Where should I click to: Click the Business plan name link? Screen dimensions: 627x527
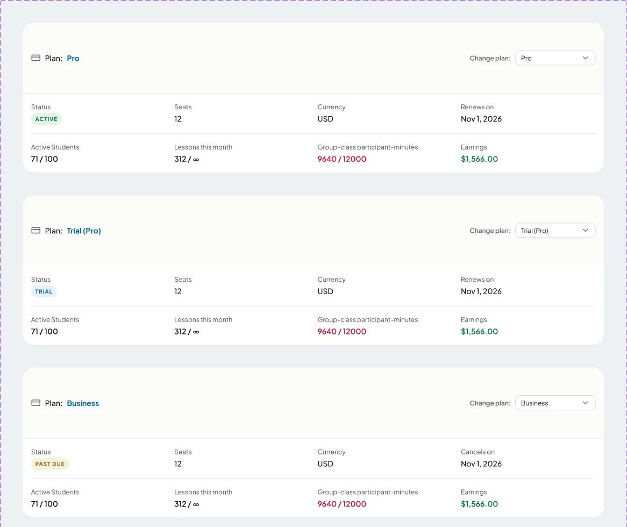[x=83, y=403]
